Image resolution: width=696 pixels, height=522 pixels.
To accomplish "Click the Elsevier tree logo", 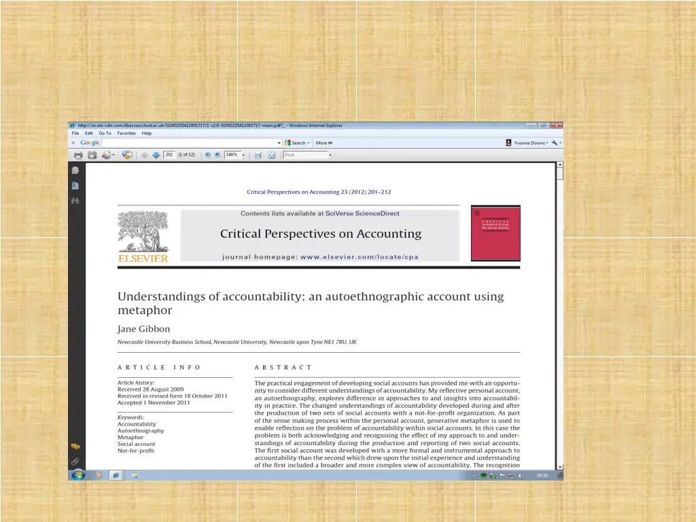I will 143,237.
